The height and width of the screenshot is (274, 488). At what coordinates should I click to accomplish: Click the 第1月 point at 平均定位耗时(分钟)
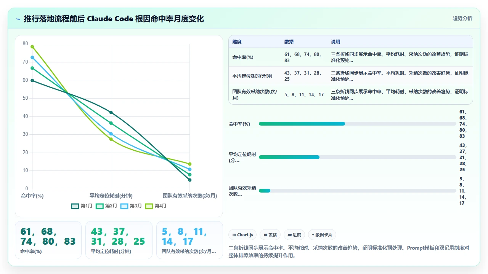click(111, 113)
